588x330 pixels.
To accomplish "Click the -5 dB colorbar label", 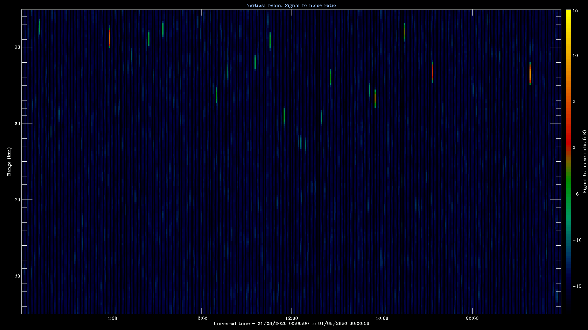I will [575, 194].
